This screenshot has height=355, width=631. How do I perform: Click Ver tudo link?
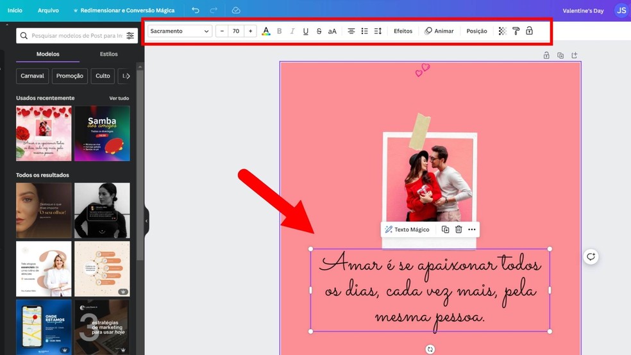tap(119, 98)
